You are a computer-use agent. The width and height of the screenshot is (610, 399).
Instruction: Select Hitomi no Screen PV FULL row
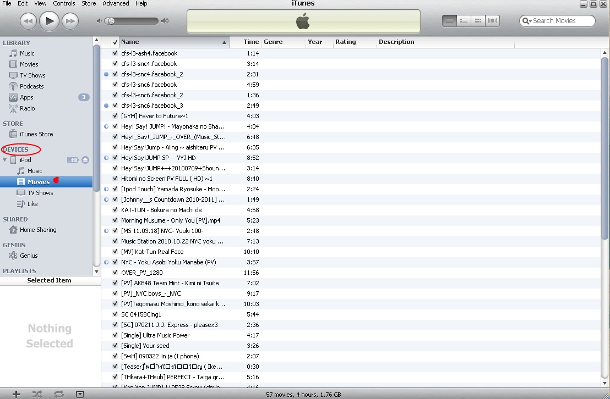pos(351,179)
